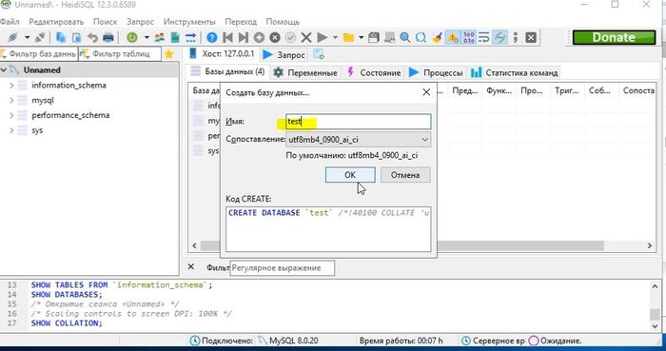This screenshot has height=351, width=666.
Task: Click the Имя name input field
Action: (x=359, y=122)
